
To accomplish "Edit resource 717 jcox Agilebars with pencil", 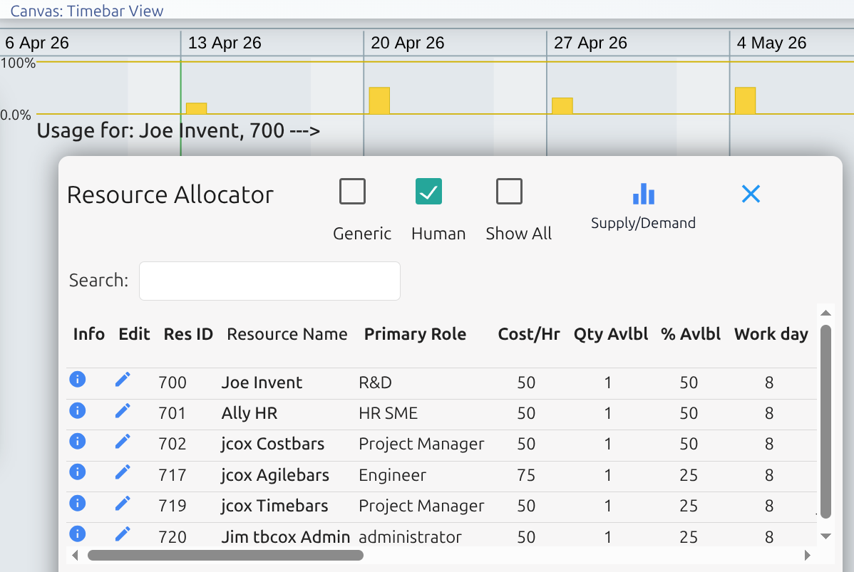I will point(123,472).
